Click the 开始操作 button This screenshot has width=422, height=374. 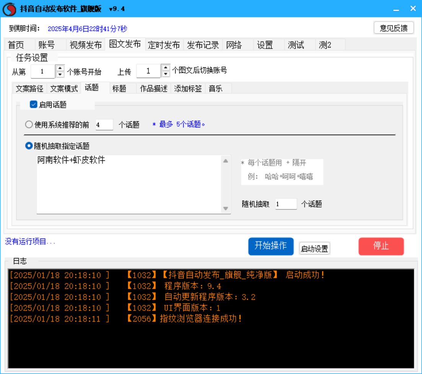coord(271,246)
